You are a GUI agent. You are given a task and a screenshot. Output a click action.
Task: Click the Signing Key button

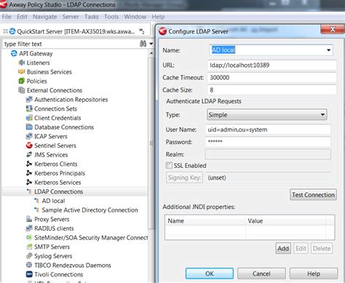[x=184, y=178]
